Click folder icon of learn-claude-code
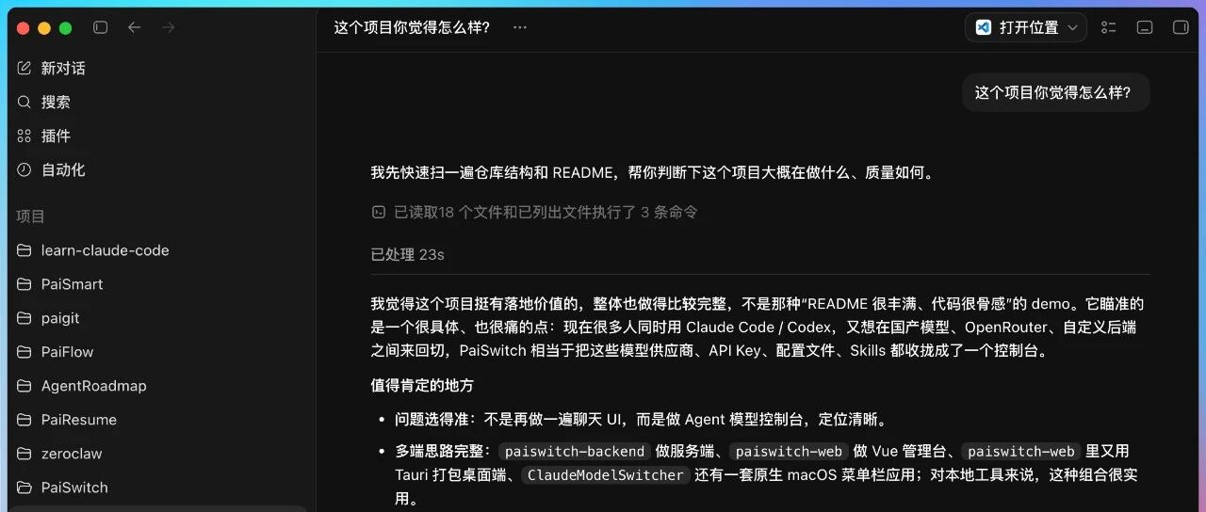 point(24,251)
